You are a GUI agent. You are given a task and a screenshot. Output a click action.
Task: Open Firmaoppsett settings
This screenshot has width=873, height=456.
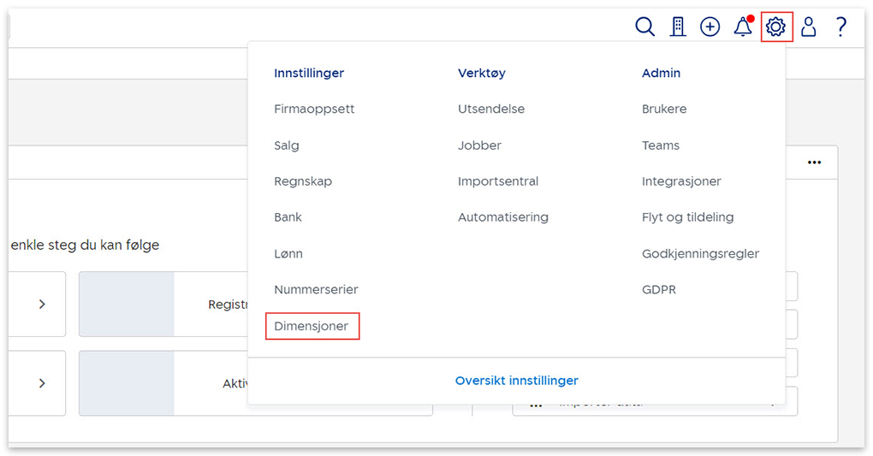(314, 109)
